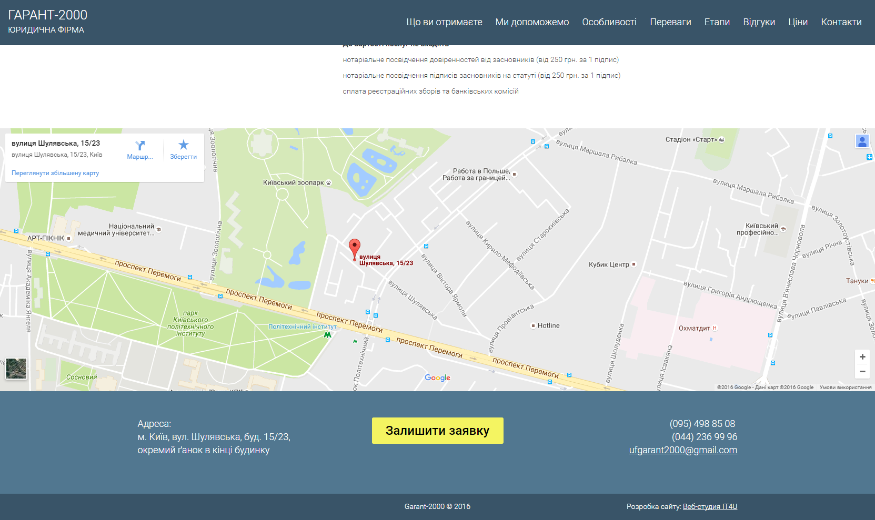Image resolution: width=875 pixels, height=520 pixels.
Task: Open map Умови використання terms link
Action: 845,388
